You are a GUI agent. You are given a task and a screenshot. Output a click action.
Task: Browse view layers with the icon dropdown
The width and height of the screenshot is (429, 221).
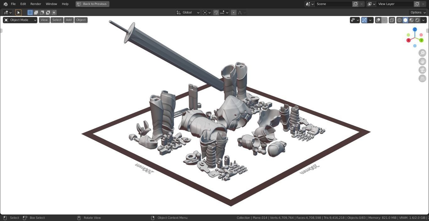pyautogui.click(x=371, y=4)
